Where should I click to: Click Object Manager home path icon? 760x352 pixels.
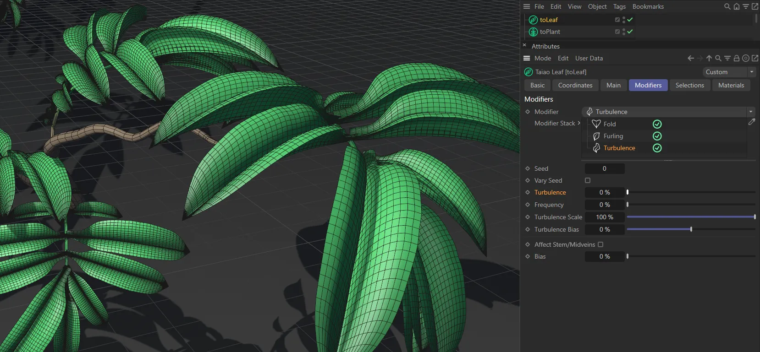[x=737, y=6]
